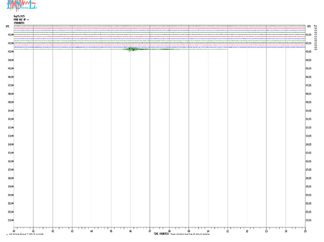
Task: Click the 18:15 label on right axis
Action: pyautogui.click(x=308, y=178)
